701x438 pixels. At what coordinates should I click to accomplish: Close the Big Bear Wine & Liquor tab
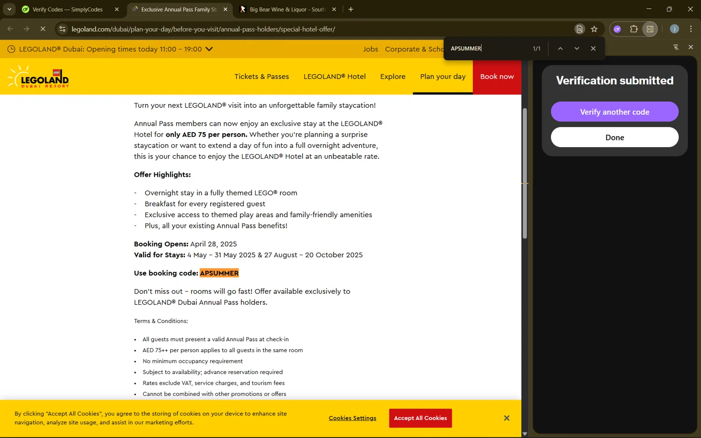334,9
